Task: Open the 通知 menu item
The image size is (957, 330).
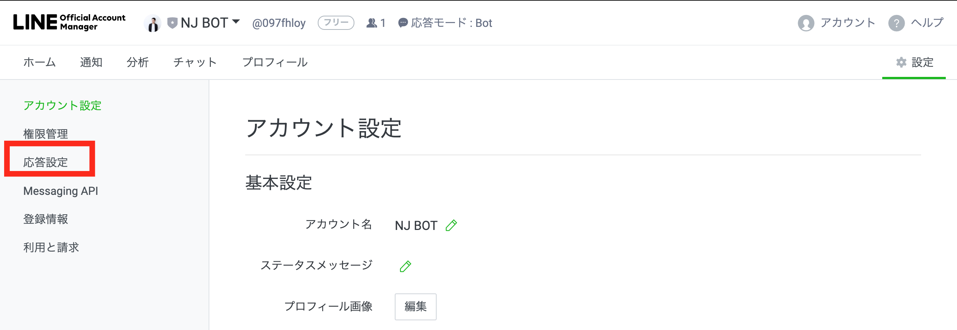Action: pos(91,62)
